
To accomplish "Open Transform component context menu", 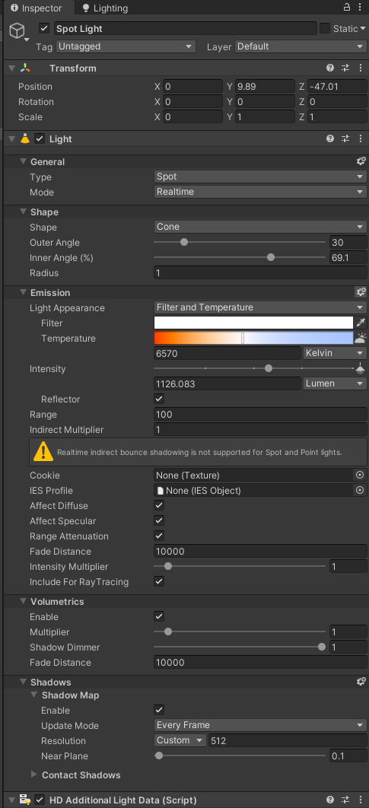I will pyautogui.click(x=360, y=68).
